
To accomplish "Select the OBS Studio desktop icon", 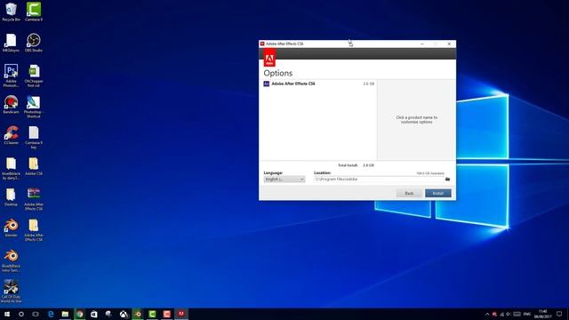I will click(x=34, y=43).
